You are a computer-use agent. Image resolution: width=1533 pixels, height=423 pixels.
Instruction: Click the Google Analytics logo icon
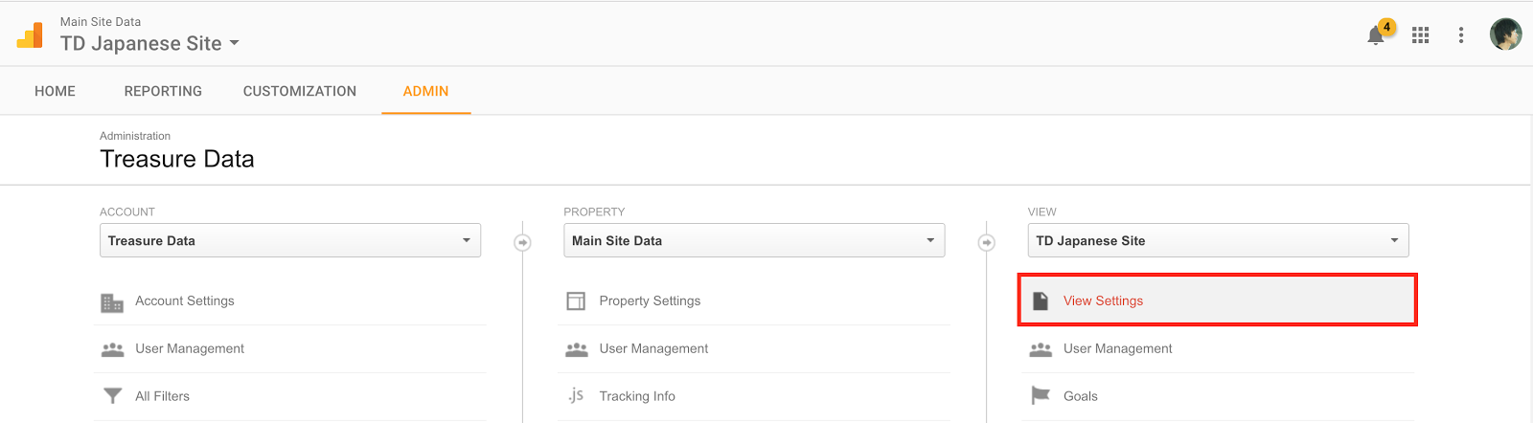[30, 35]
